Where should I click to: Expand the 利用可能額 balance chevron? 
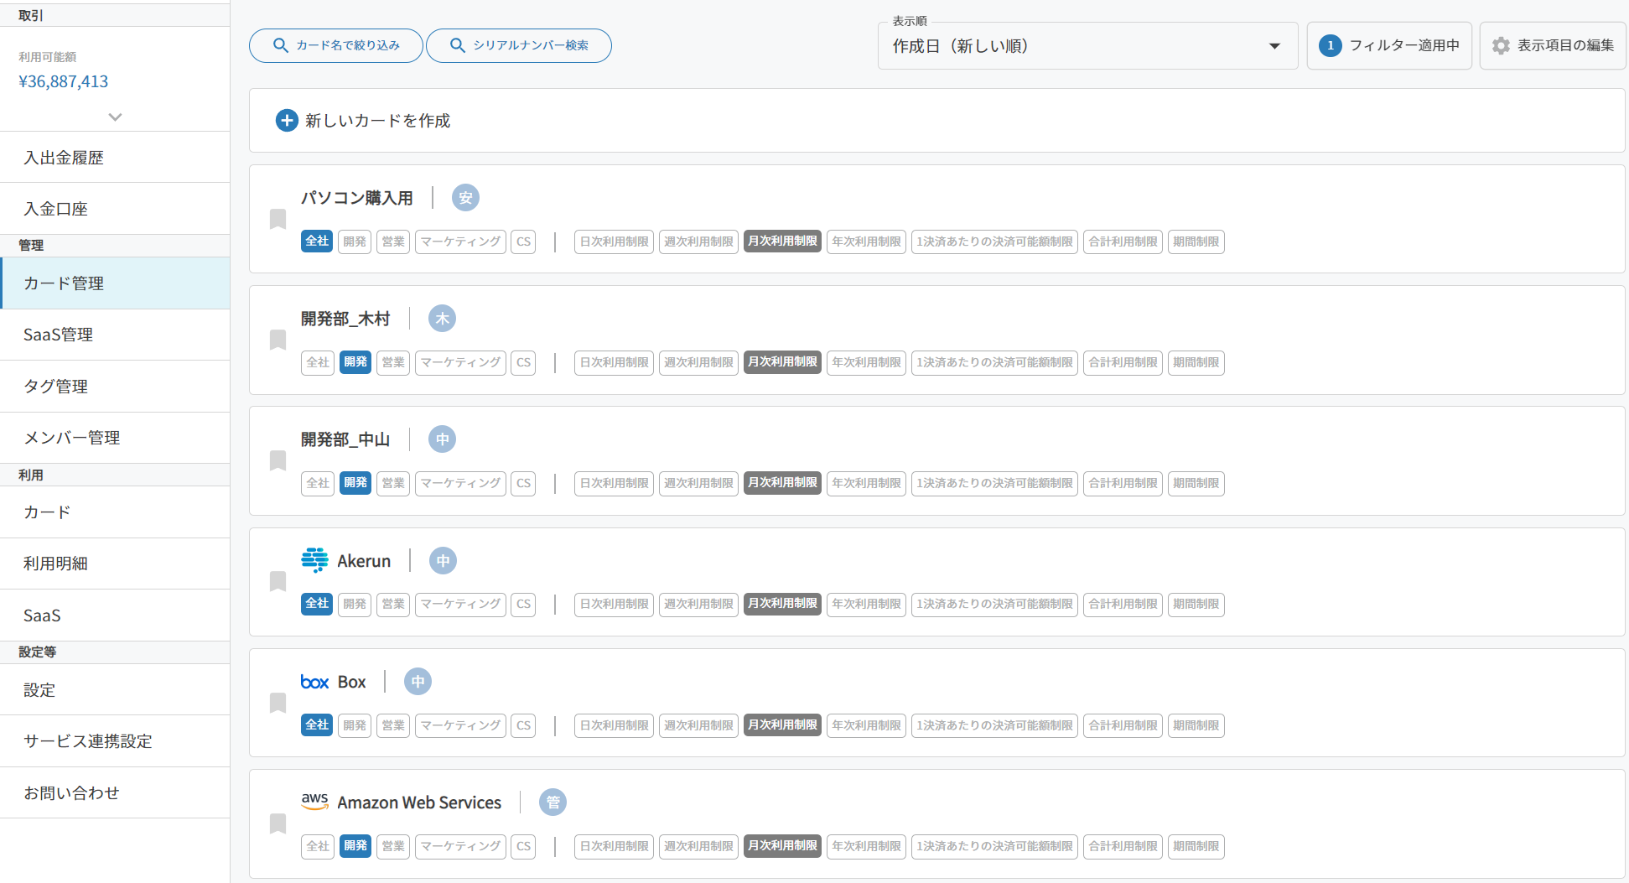(115, 117)
